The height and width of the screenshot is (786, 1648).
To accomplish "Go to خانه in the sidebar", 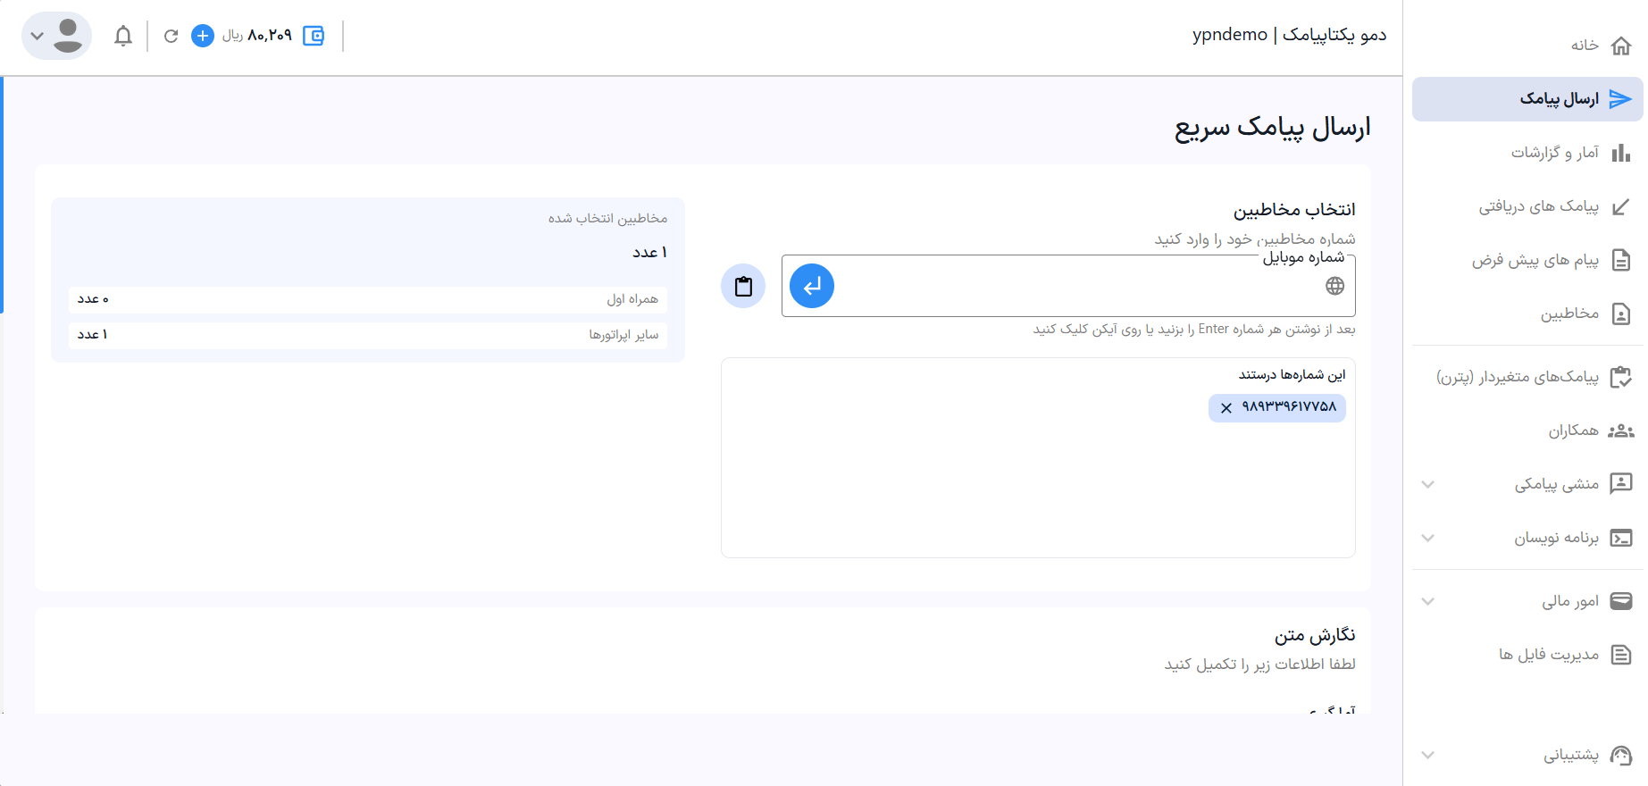I will (1599, 45).
